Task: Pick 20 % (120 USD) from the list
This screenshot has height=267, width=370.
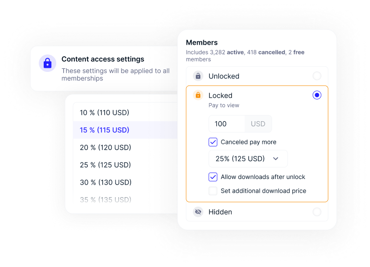Action: click(105, 147)
